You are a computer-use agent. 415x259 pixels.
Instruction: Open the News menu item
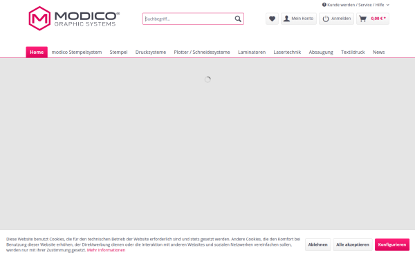379,52
